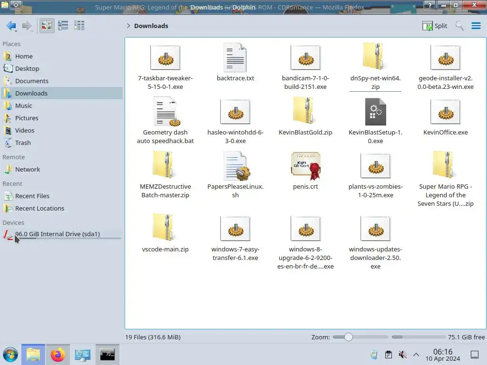Open the window menu icon in titlebar
The height and width of the screenshot is (365, 487).
(x=16, y=5)
